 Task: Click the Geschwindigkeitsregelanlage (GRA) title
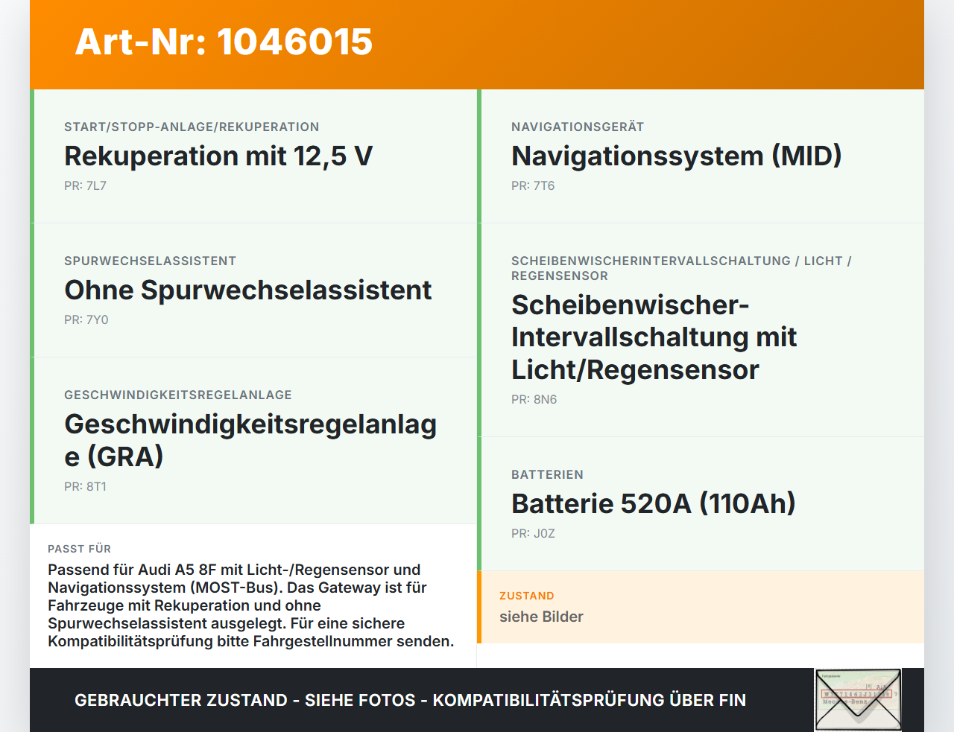(250, 440)
